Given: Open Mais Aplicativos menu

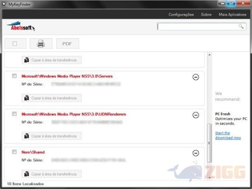Looking at the screenshot, I should [x=232, y=14].
